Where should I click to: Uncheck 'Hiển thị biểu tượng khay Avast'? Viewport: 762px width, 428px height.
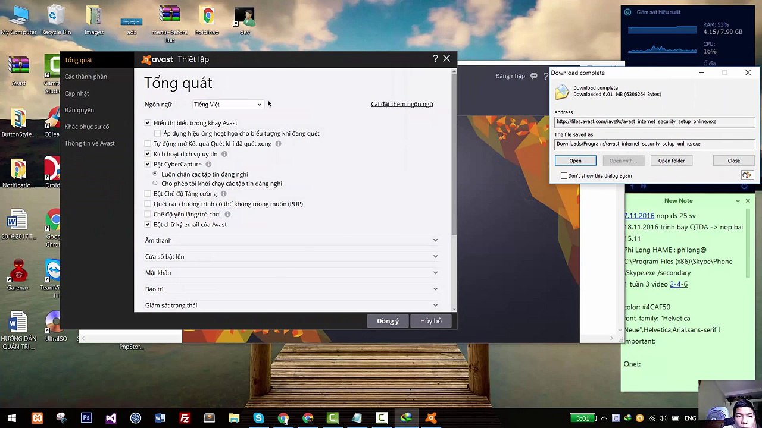pos(148,123)
